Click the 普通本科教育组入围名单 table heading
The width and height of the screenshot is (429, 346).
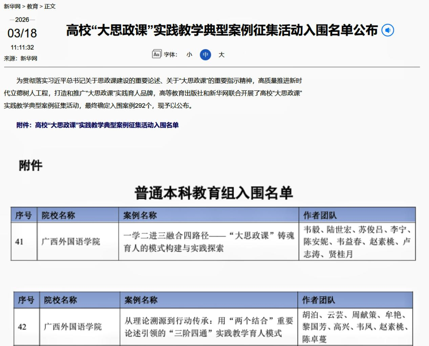(214, 193)
